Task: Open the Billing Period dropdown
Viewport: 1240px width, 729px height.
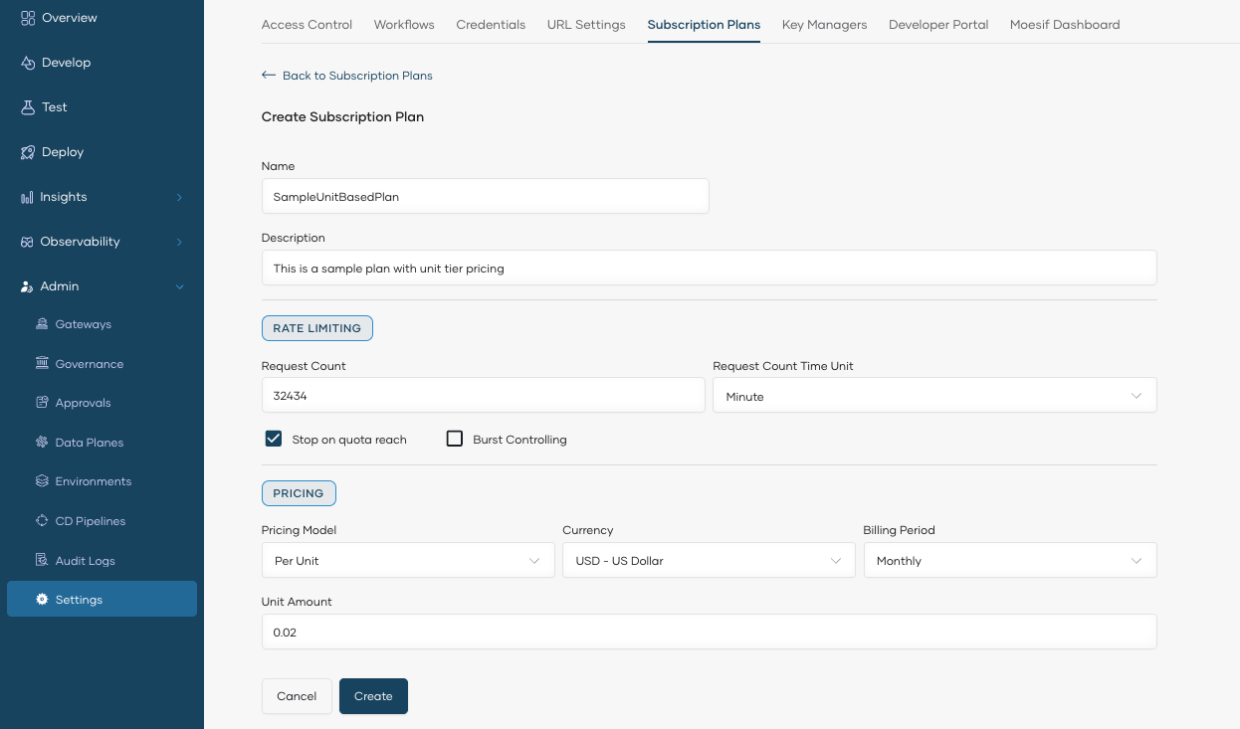Action: (1009, 560)
